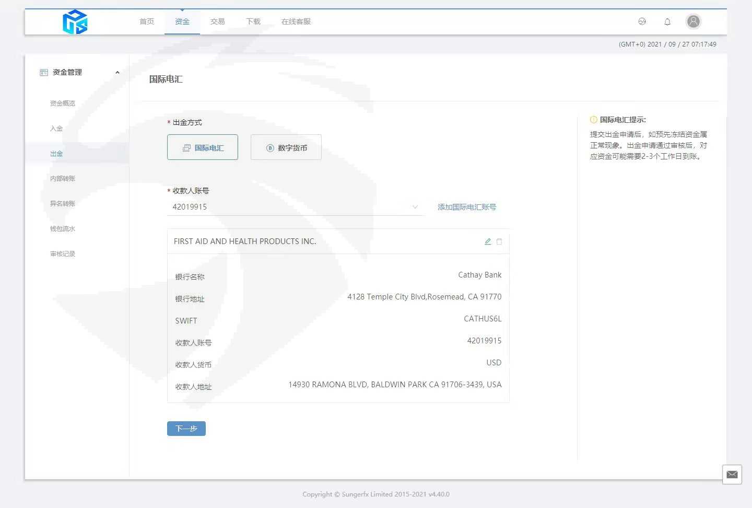Open the customer support headset icon

[x=642, y=21]
